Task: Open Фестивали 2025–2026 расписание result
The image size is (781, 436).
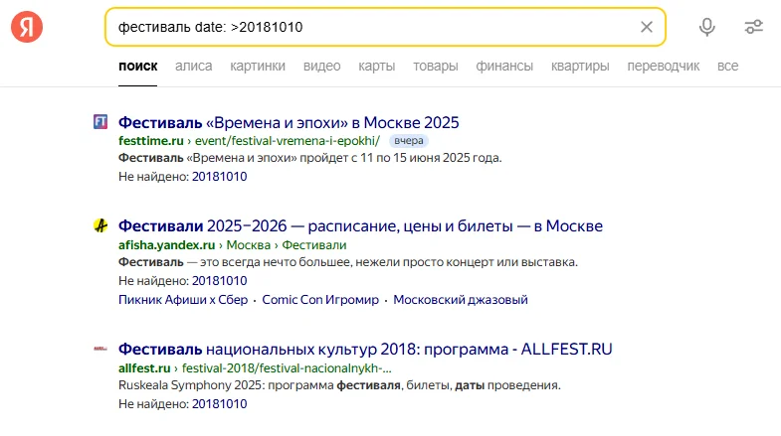Action: 360,225
